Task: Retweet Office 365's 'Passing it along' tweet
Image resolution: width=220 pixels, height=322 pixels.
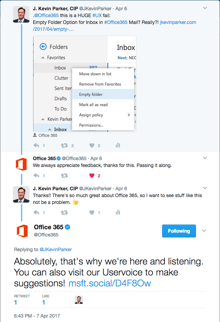Action: [x=64, y=176]
